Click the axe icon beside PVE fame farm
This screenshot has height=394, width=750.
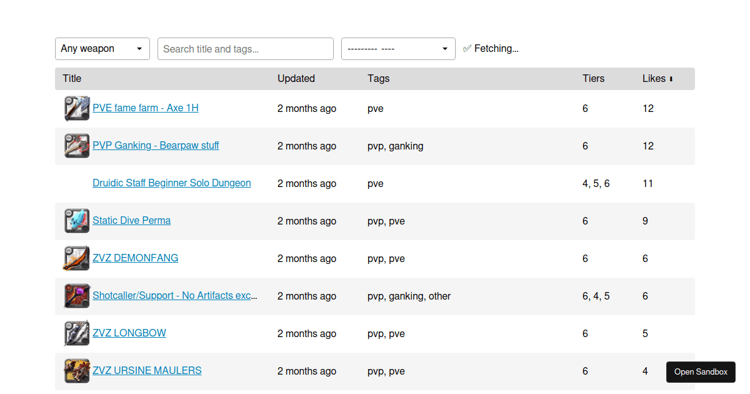click(77, 108)
